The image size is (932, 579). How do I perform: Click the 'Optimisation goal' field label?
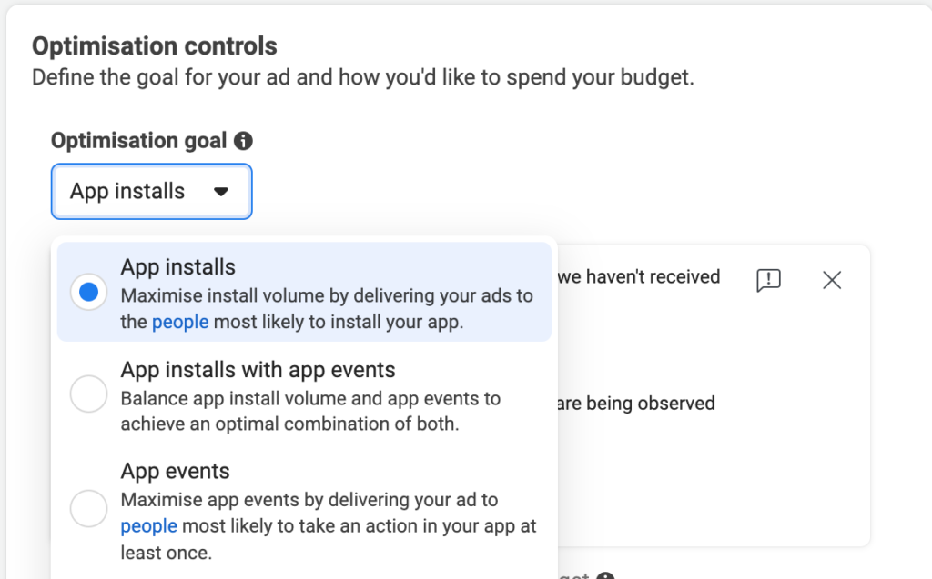pos(138,141)
